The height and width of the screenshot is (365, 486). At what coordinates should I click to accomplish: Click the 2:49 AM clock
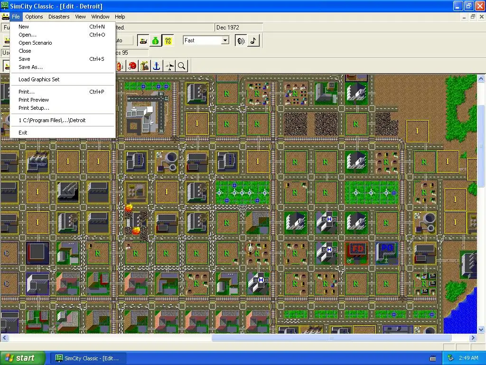pos(468,358)
